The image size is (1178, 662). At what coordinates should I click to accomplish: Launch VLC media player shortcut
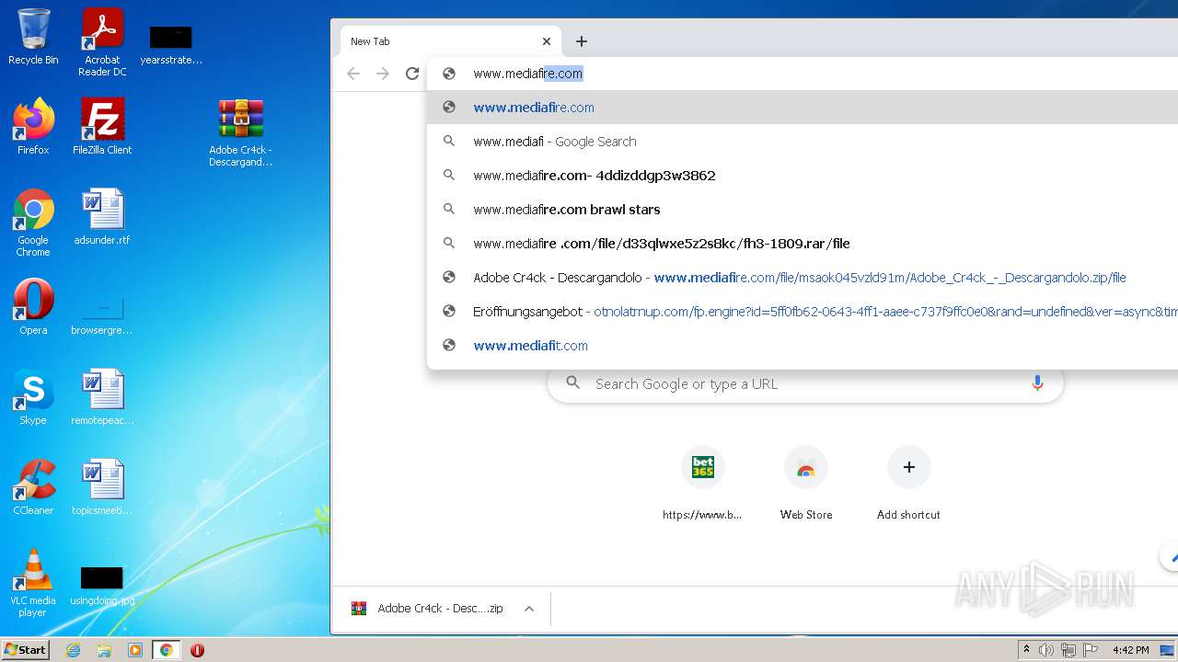coord(33,582)
